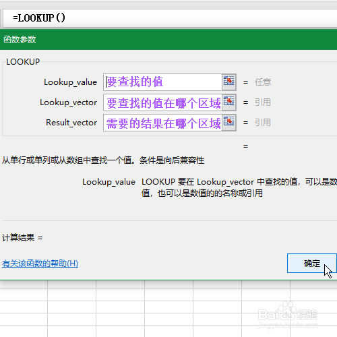Image resolution: width=337 pixels, height=337 pixels.
Task: Click the Lookup_value label in the description area
Action: coord(109,182)
